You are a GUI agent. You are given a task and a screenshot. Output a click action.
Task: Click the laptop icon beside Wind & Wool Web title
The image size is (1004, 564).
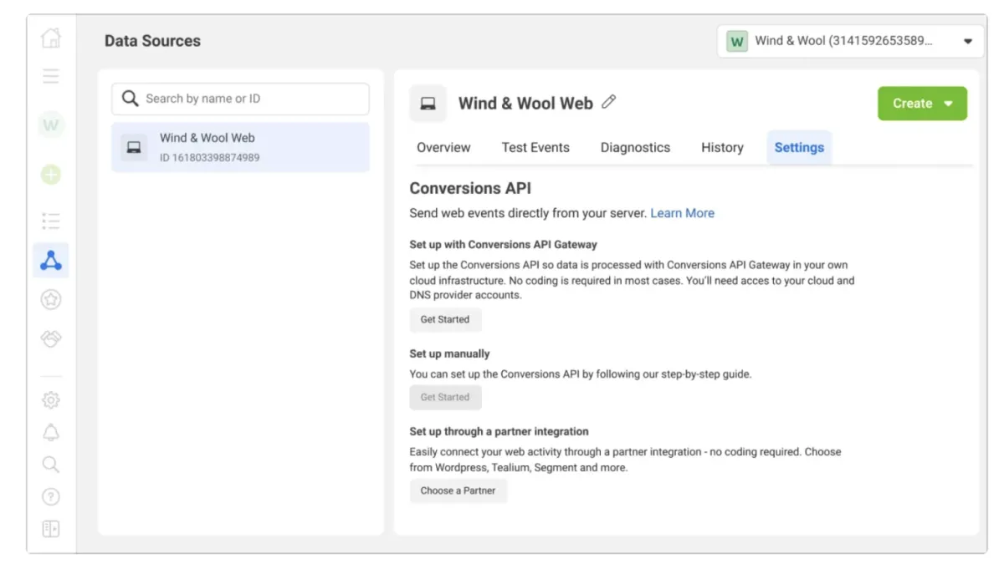coord(428,104)
